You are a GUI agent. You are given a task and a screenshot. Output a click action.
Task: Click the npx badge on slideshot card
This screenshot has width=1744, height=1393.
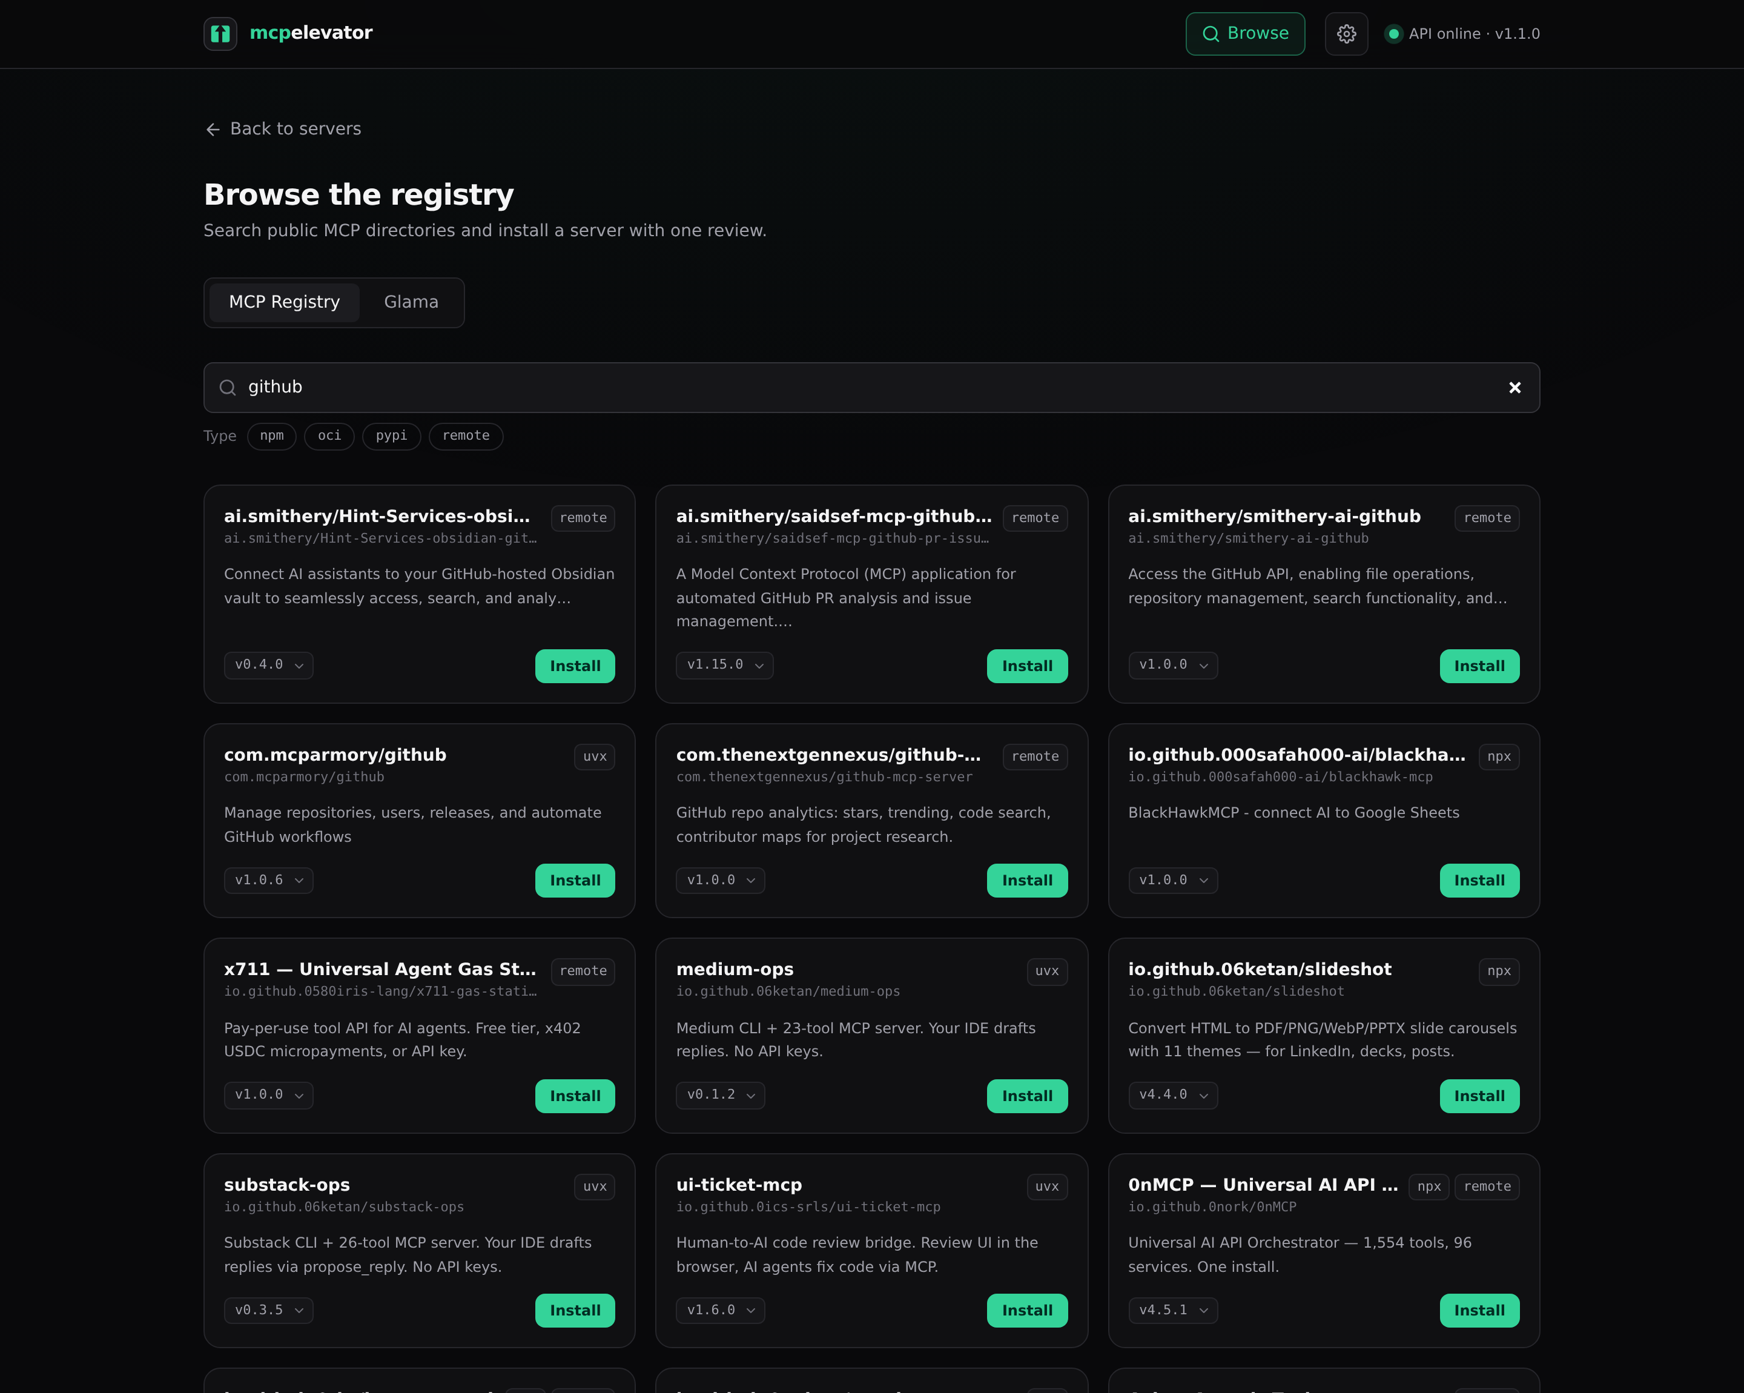[1499, 971]
